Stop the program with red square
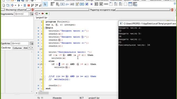Viewport: 177px width, 99px height. (28, 5)
